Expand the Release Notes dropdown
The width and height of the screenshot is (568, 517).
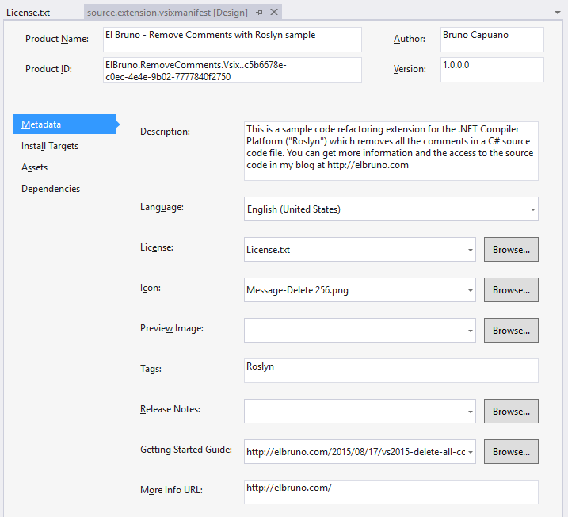coord(468,412)
